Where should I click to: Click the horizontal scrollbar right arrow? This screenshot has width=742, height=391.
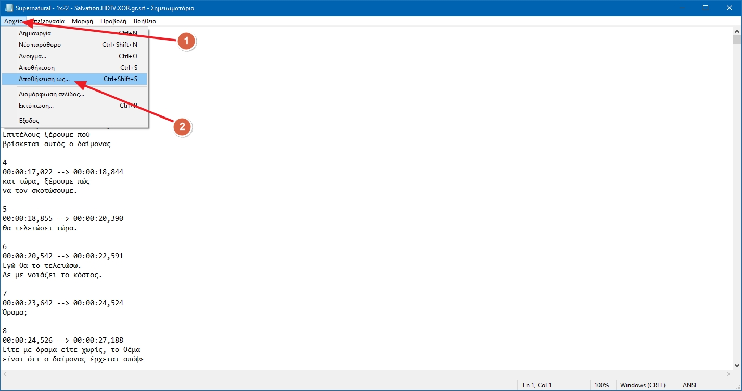click(x=728, y=375)
